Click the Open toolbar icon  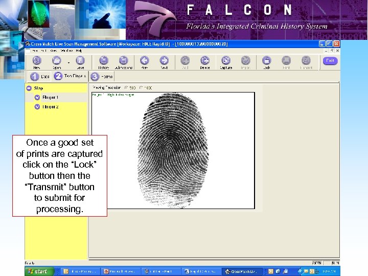point(57,61)
